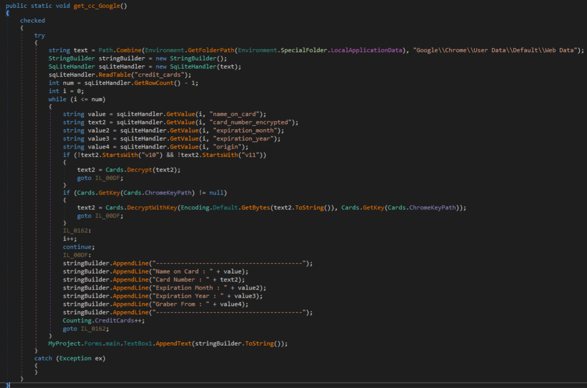The width and height of the screenshot is (587, 388).
Task: Click the Path.Combine call
Action: pyautogui.click(x=120, y=50)
